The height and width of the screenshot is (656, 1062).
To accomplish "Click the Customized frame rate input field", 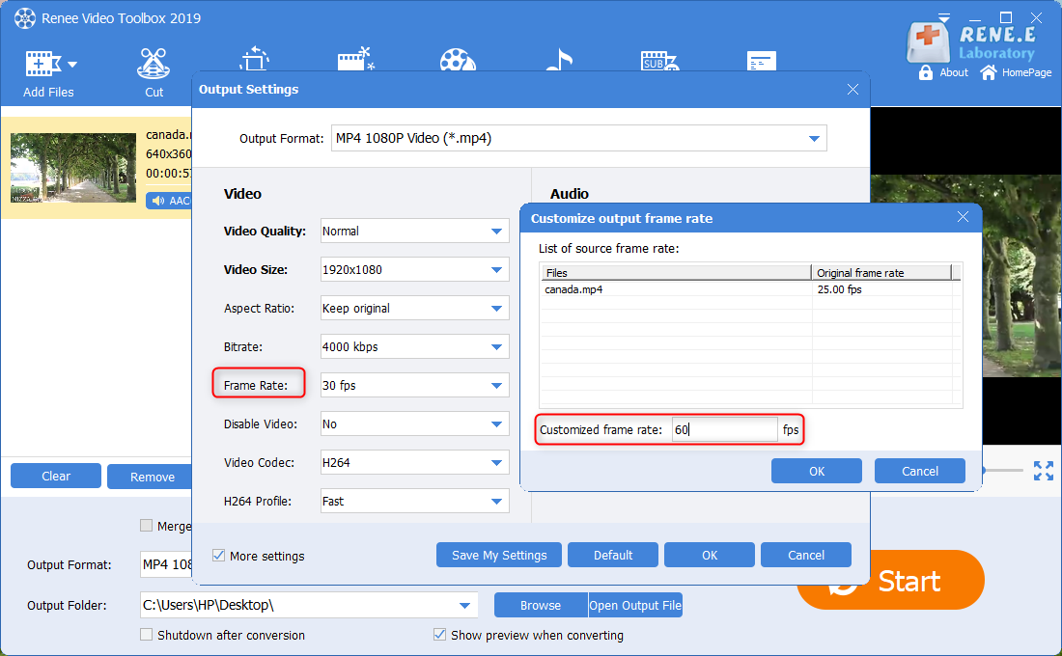I will click(725, 429).
